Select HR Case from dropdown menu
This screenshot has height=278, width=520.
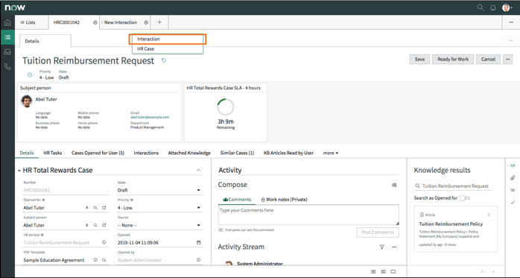pyautogui.click(x=168, y=48)
